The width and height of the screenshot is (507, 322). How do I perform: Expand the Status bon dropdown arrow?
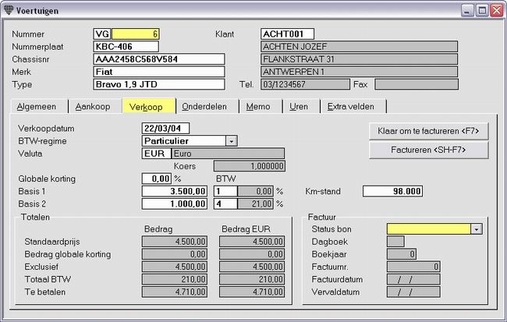coord(477,229)
